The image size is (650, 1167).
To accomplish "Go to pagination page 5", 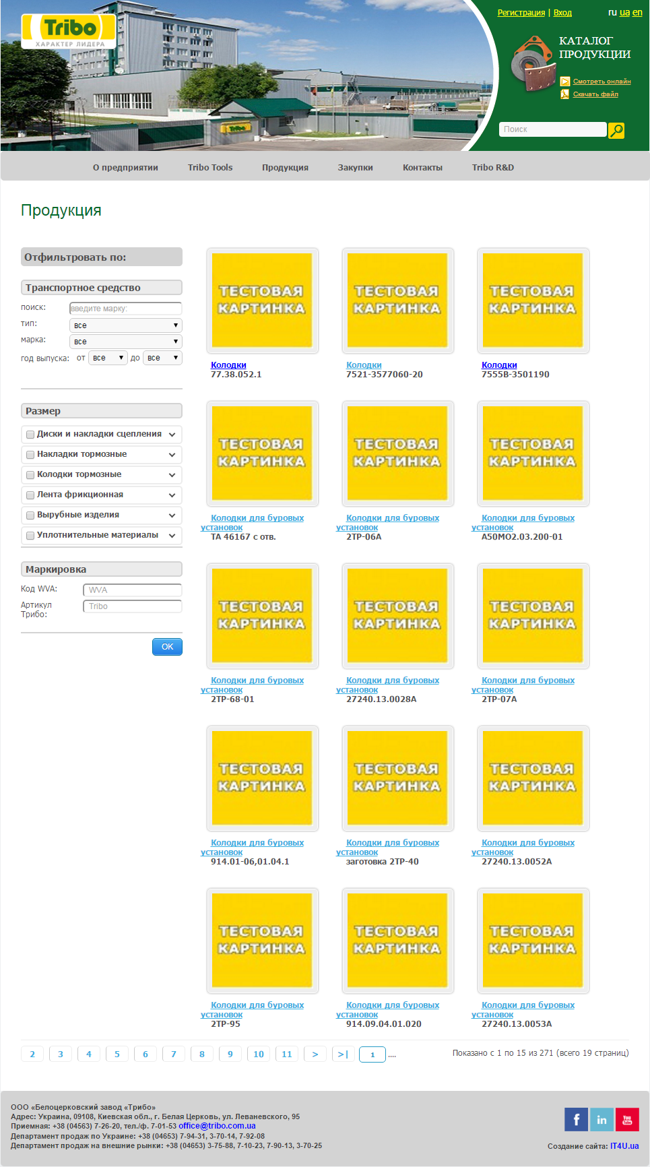I will 117,1054.
